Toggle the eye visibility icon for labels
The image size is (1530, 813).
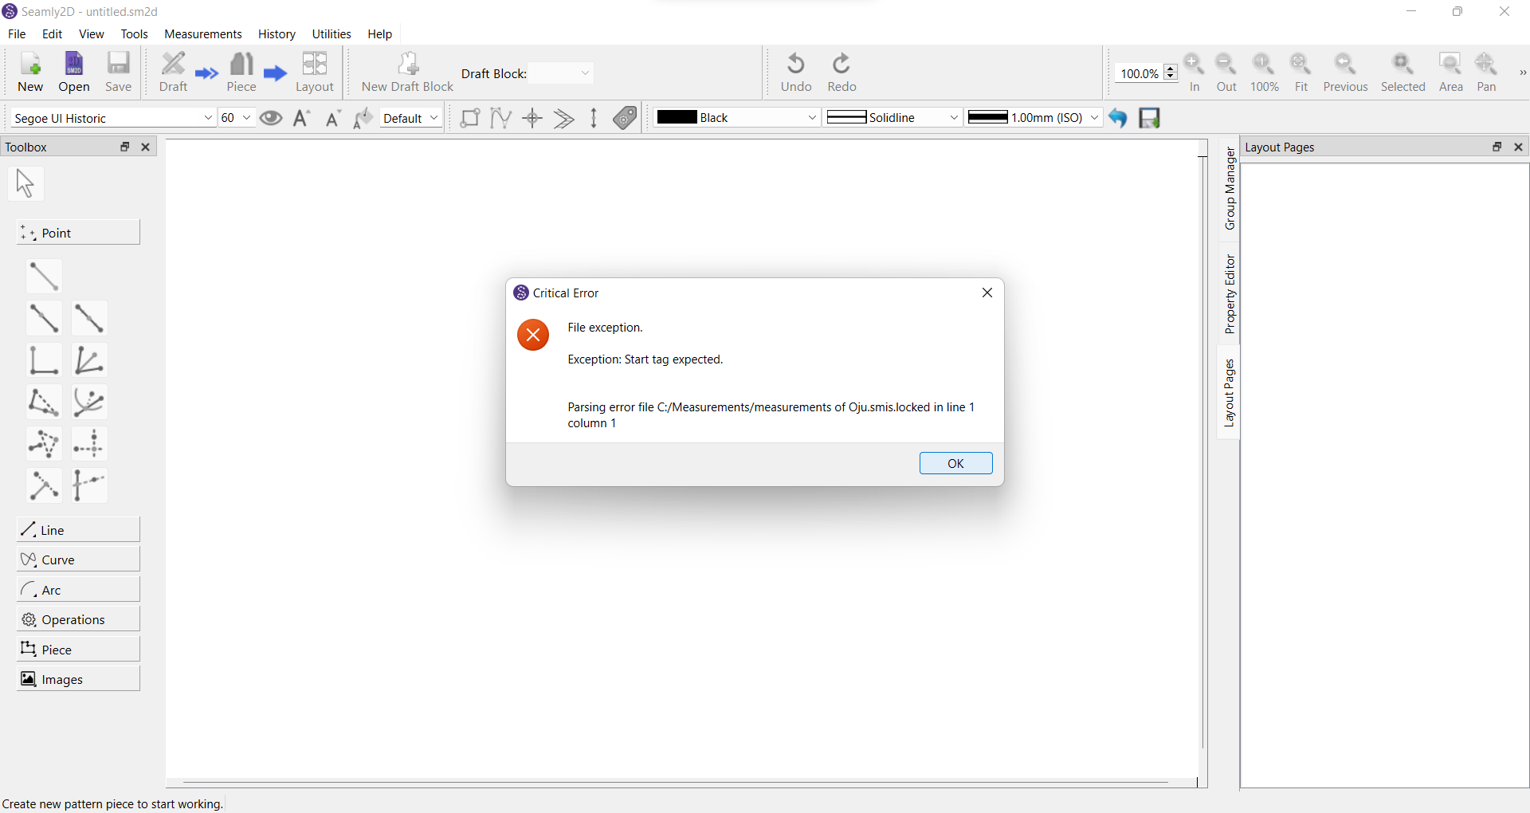pos(271,118)
